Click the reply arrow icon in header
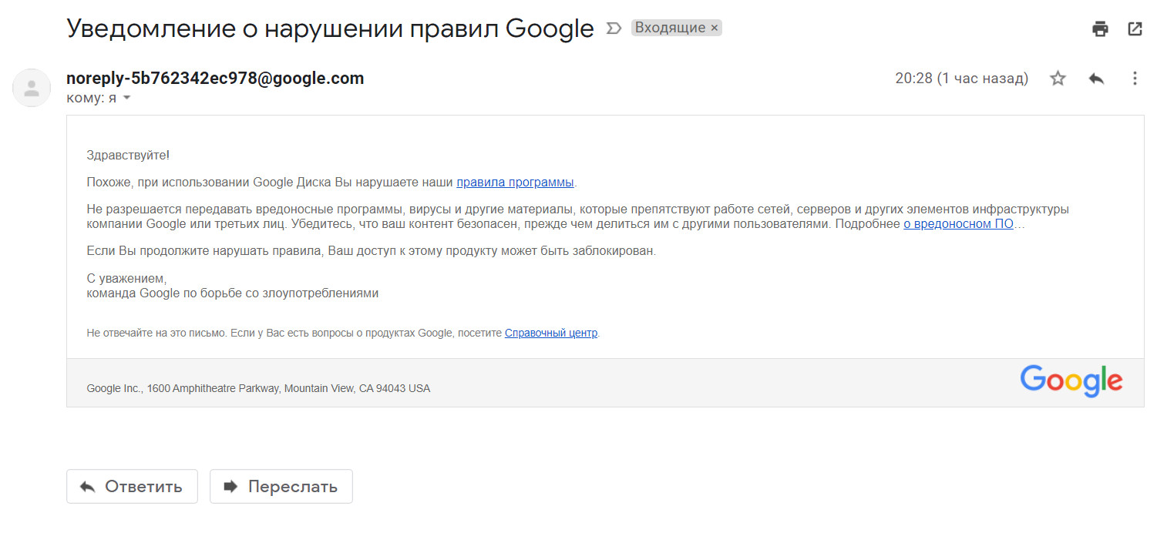The width and height of the screenshot is (1157, 553). click(1096, 79)
